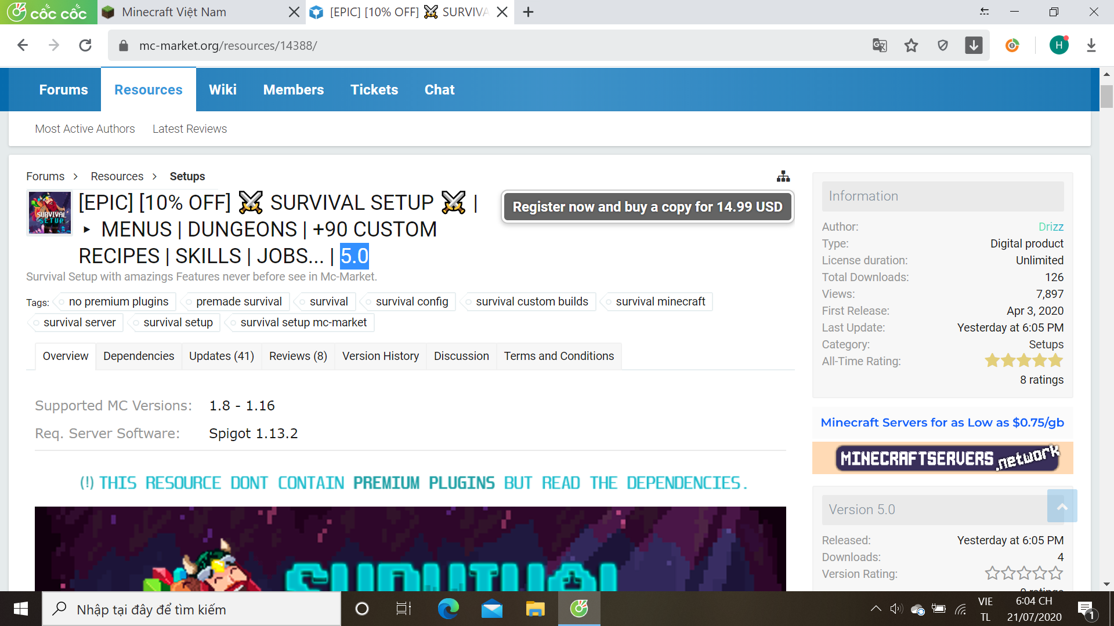1114x626 pixels.
Task: Open the shield protection icon
Action: tap(943, 45)
